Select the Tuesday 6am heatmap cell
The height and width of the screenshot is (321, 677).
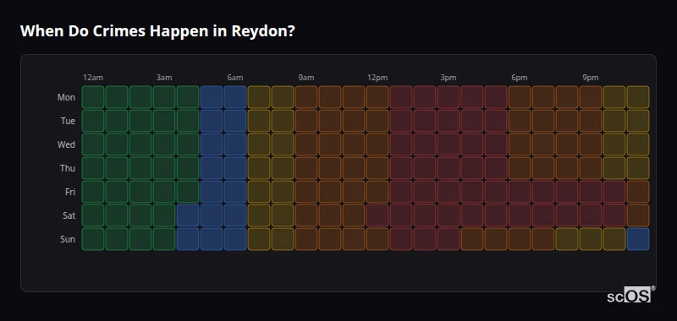235,121
